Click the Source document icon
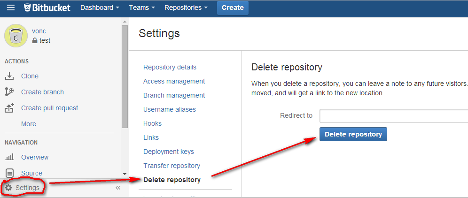 click(x=9, y=173)
